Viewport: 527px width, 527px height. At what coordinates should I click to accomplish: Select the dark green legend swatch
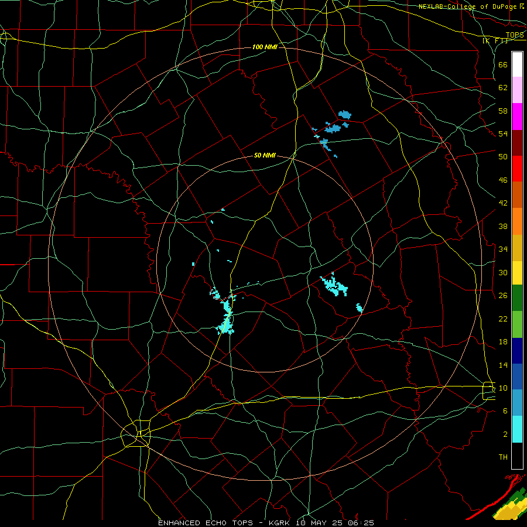pyautogui.click(x=517, y=298)
